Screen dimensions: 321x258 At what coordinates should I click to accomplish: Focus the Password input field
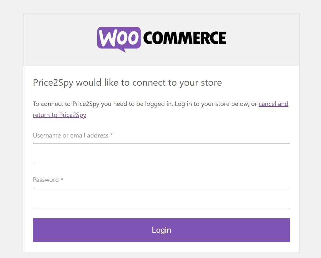161,198
